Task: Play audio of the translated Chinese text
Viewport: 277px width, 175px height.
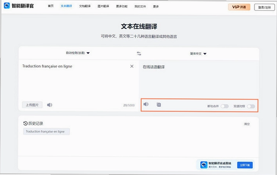Action: tap(146, 104)
